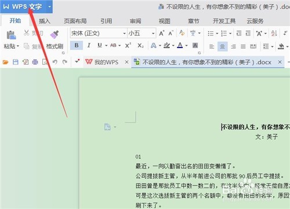290x209 pixels.
Task: Select the 格式刷 format painter brush
Action: [55, 34]
